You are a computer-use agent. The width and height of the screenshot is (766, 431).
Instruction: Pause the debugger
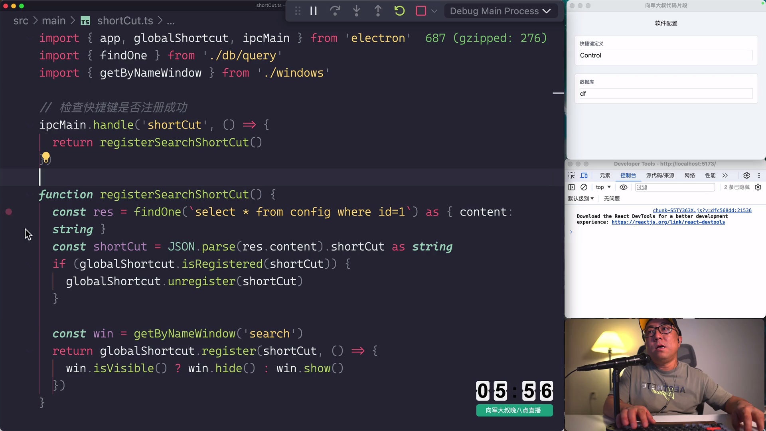(314, 11)
